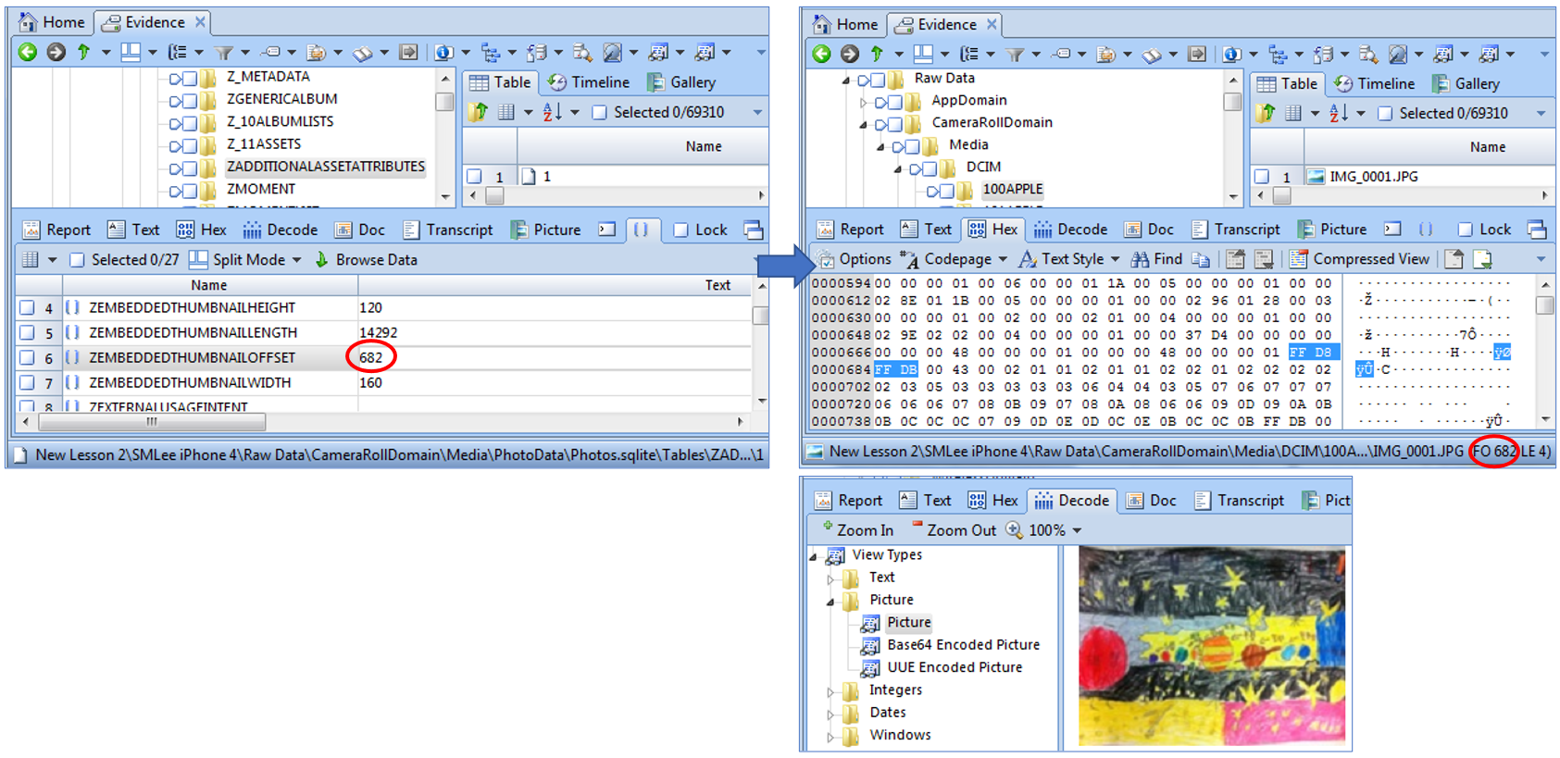Viewport: 1560px width, 758px height.
Task: Click sort A-Z icon in left window table toolbar
Action: [x=553, y=112]
